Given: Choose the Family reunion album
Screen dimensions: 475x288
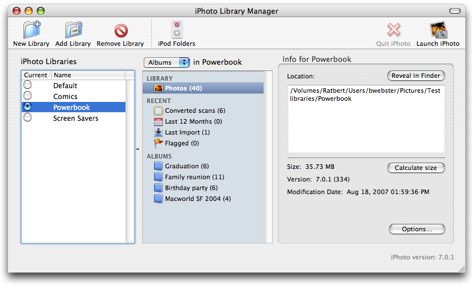Looking at the screenshot, I should (194, 177).
